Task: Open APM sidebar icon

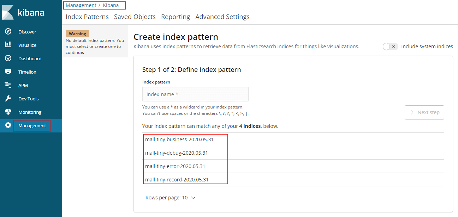Action: (8, 85)
